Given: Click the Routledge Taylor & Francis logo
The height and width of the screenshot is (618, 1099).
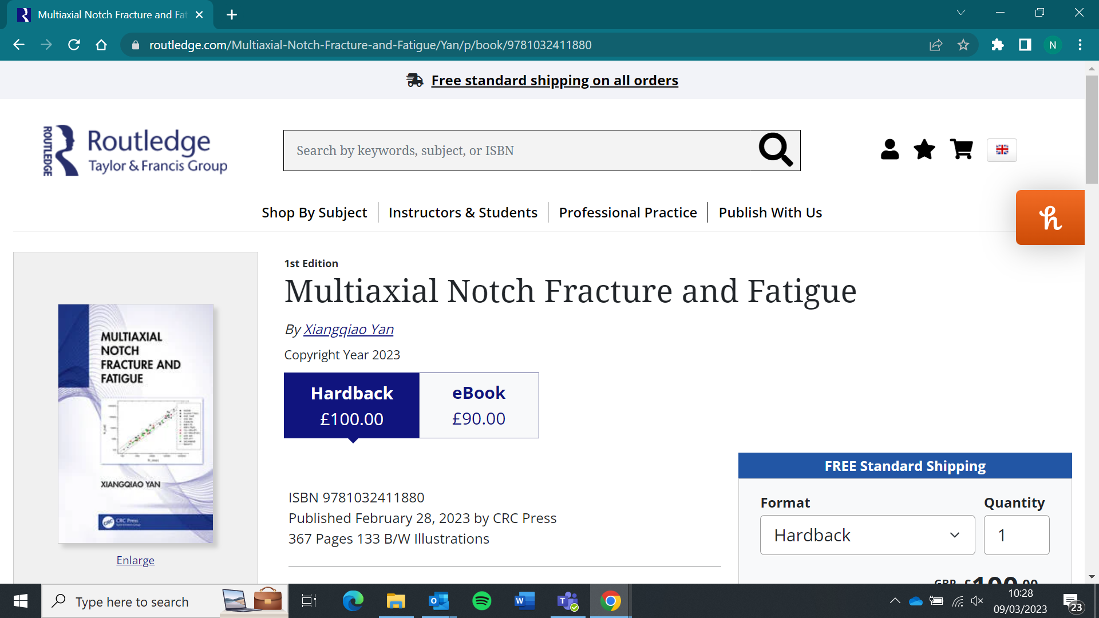Looking at the screenshot, I should coord(135,150).
